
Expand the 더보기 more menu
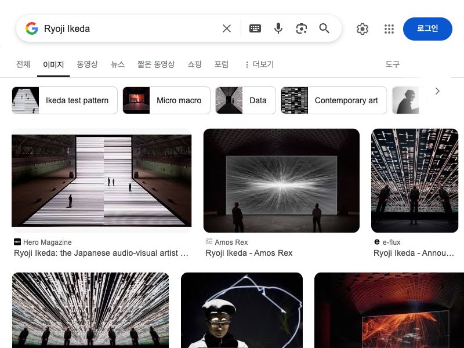(x=259, y=64)
